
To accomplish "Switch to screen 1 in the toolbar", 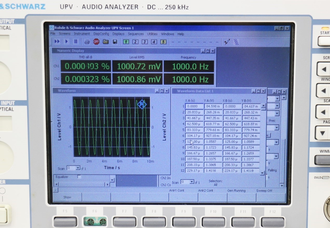I will [126, 42].
